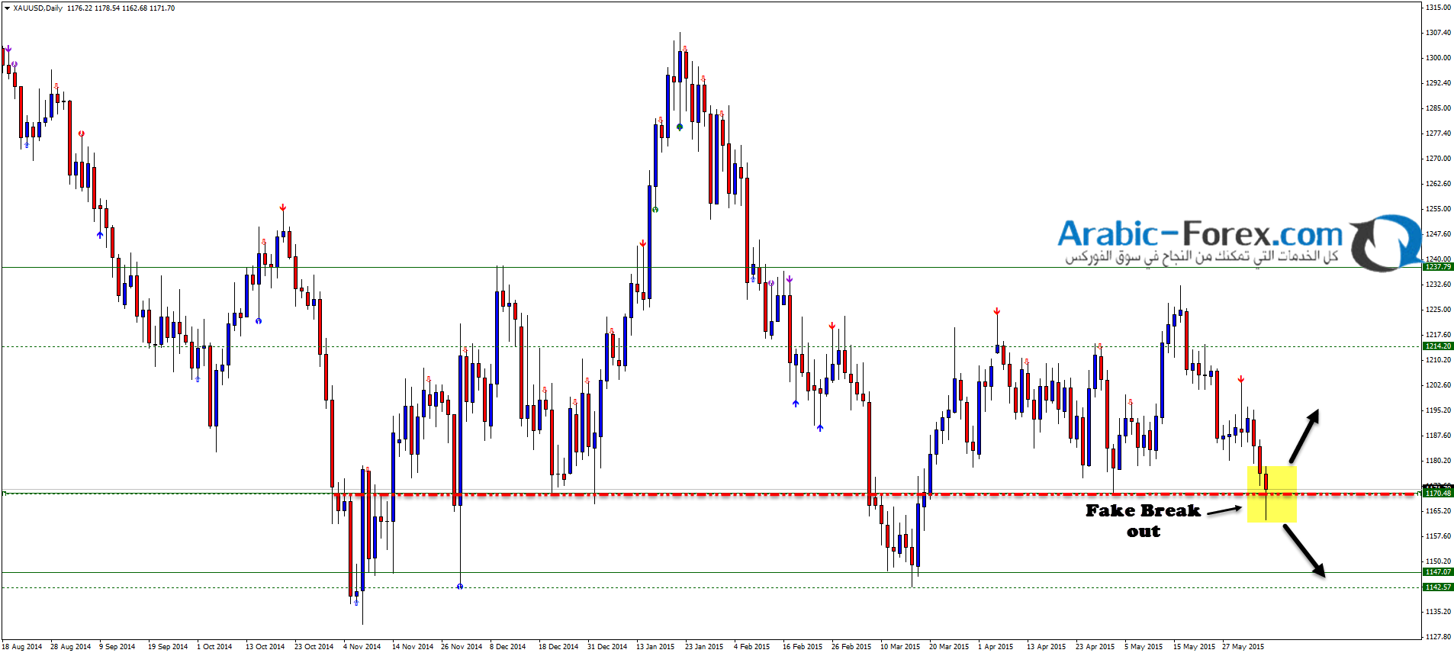Click the 1 Apr 2015 date label
Screen dimensions: 1454x653
tap(996, 647)
